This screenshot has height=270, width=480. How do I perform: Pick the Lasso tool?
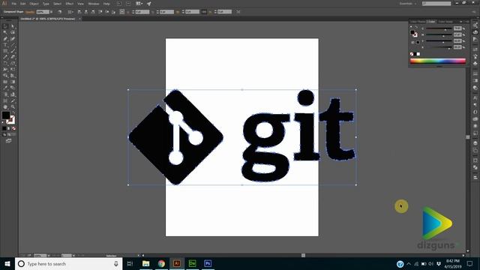13,33
